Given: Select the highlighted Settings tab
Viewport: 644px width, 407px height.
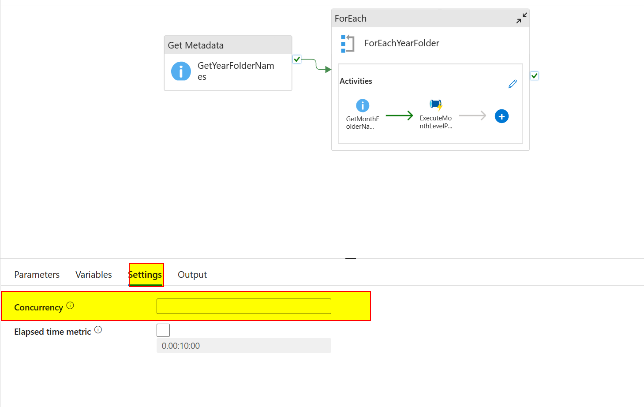Looking at the screenshot, I should click(x=146, y=274).
